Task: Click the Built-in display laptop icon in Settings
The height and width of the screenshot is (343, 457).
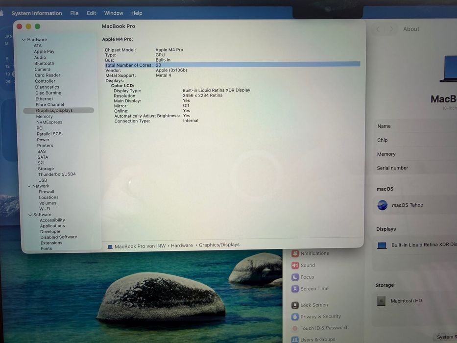Action: coord(382,245)
